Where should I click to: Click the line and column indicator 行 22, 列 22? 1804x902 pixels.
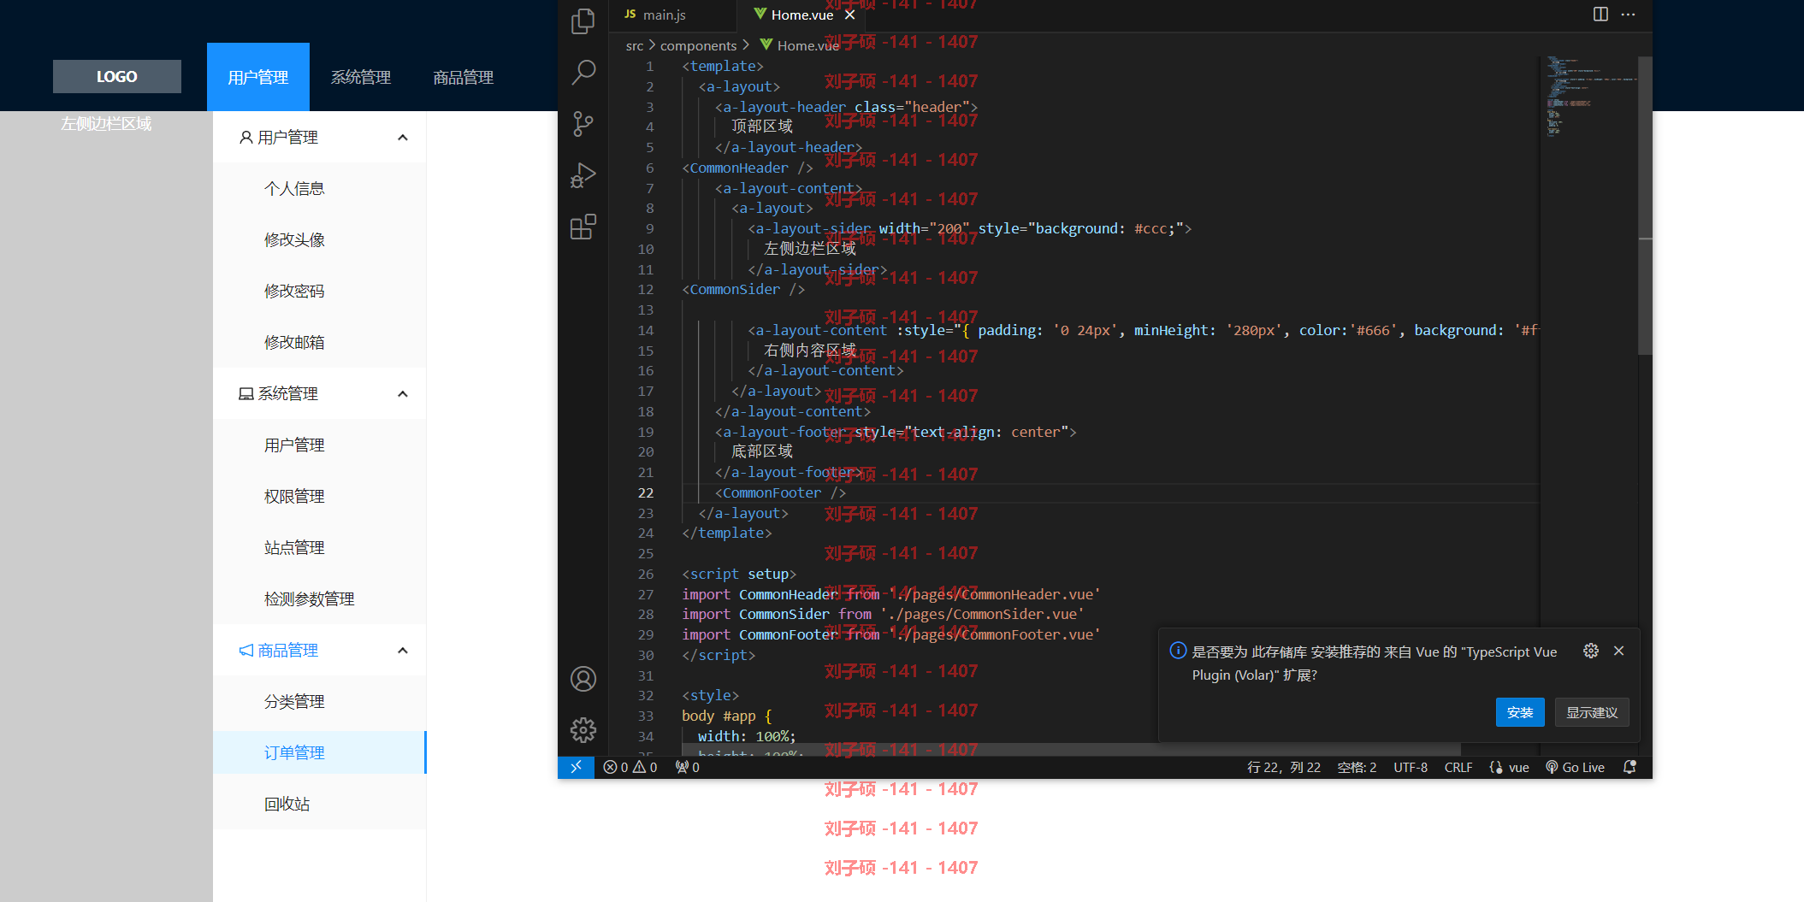tap(1283, 767)
